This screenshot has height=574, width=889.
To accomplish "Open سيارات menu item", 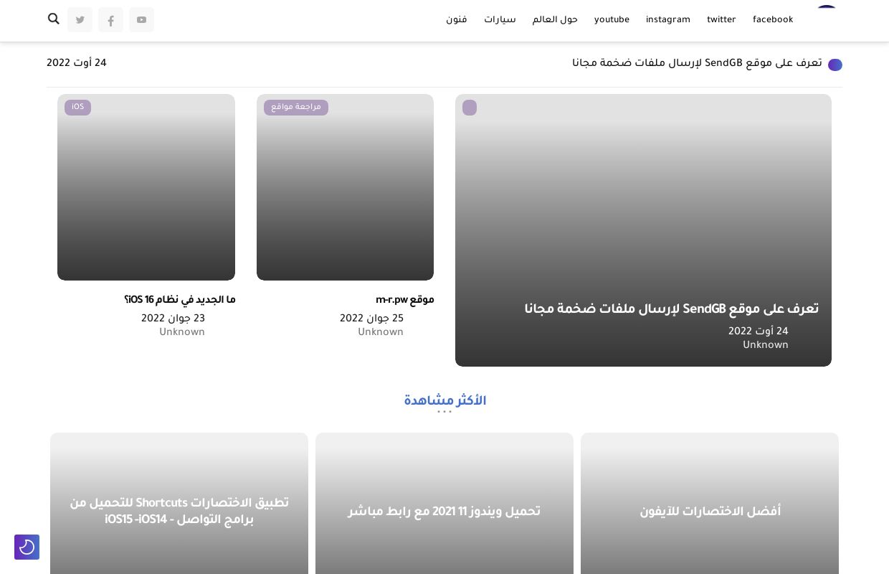I will (500, 20).
